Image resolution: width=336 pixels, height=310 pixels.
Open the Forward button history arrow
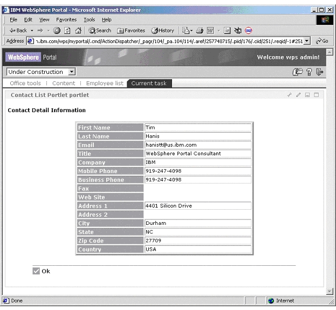[49, 31]
